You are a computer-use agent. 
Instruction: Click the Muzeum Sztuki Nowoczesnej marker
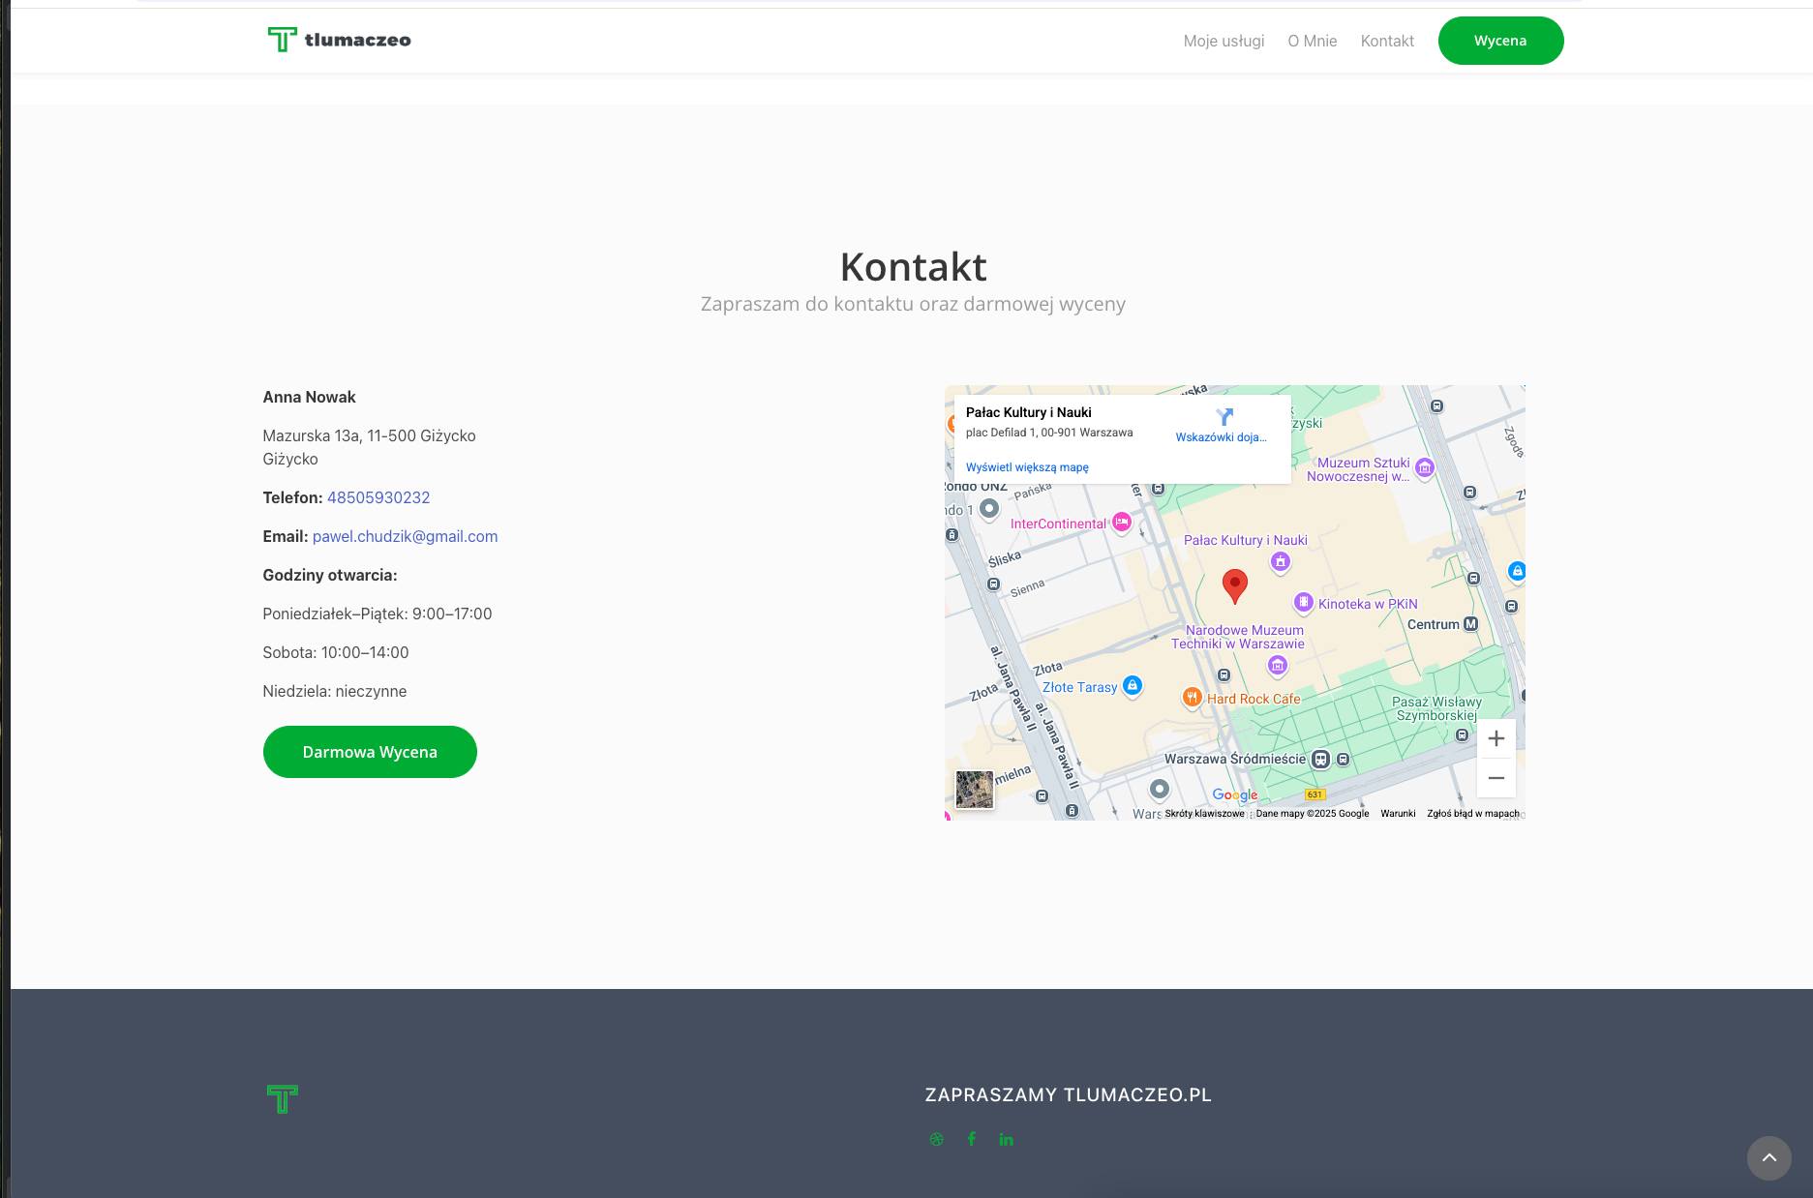(x=1424, y=468)
